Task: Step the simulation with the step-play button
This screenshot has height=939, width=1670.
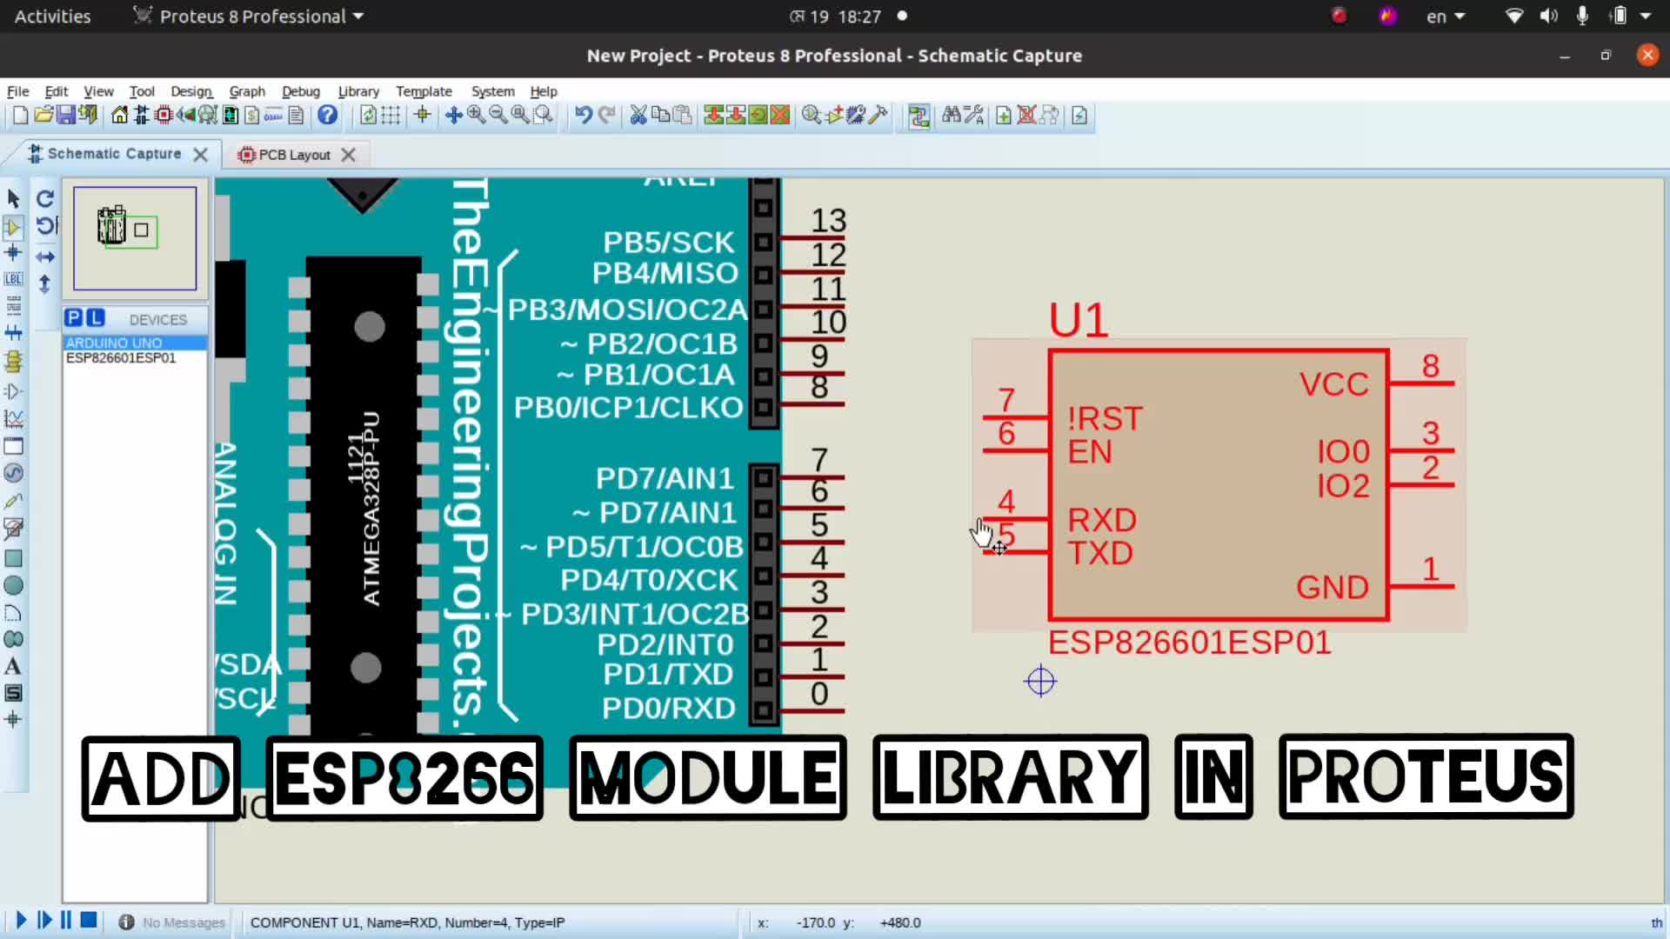Action: click(44, 920)
